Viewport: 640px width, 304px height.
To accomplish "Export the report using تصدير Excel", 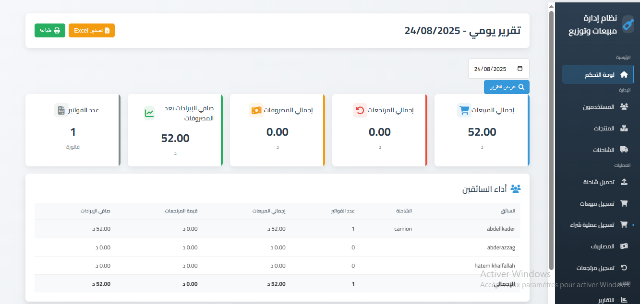I will tap(91, 30).
